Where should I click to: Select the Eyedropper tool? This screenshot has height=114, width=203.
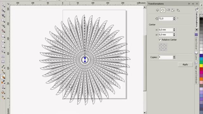[3, 82]
